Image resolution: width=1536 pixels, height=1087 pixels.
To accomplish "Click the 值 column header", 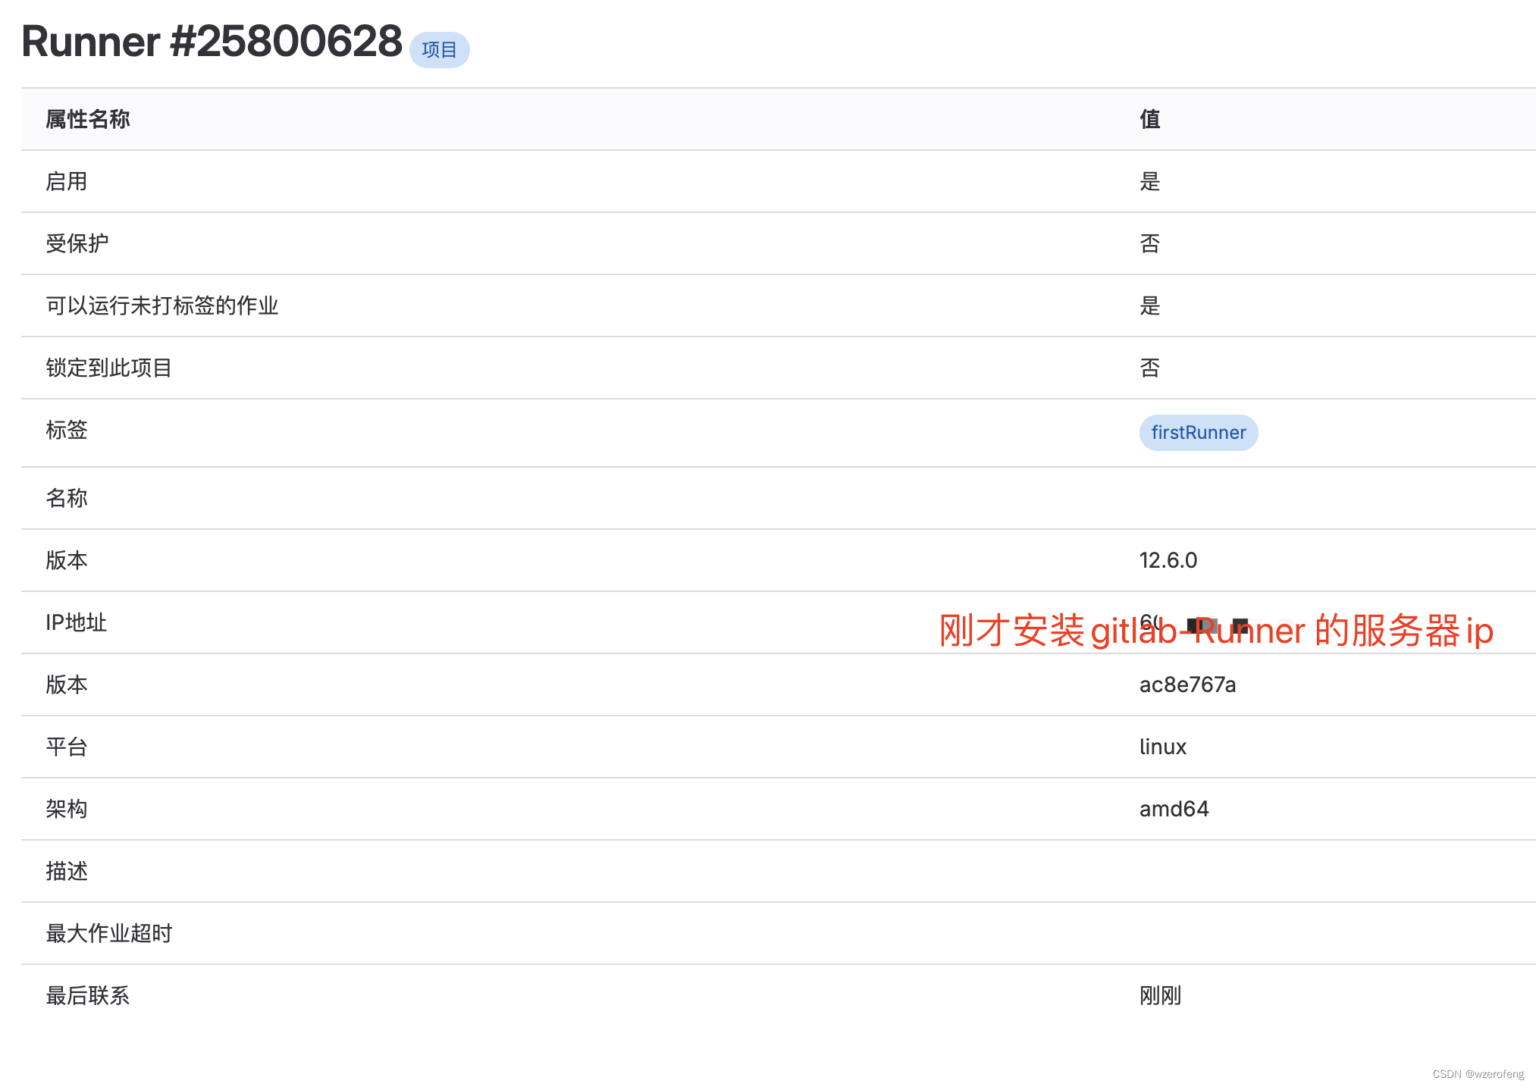I will (1149, 119).
